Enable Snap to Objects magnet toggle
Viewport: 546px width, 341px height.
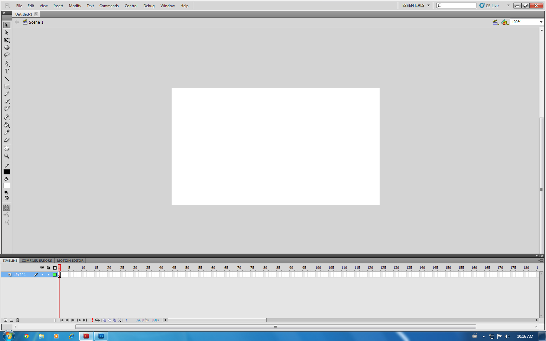(x=6, y=208)
